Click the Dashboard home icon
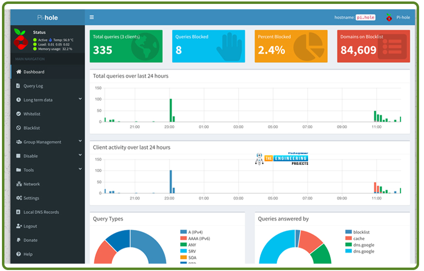This screenshot has height=271, width=424. (19, 72)
